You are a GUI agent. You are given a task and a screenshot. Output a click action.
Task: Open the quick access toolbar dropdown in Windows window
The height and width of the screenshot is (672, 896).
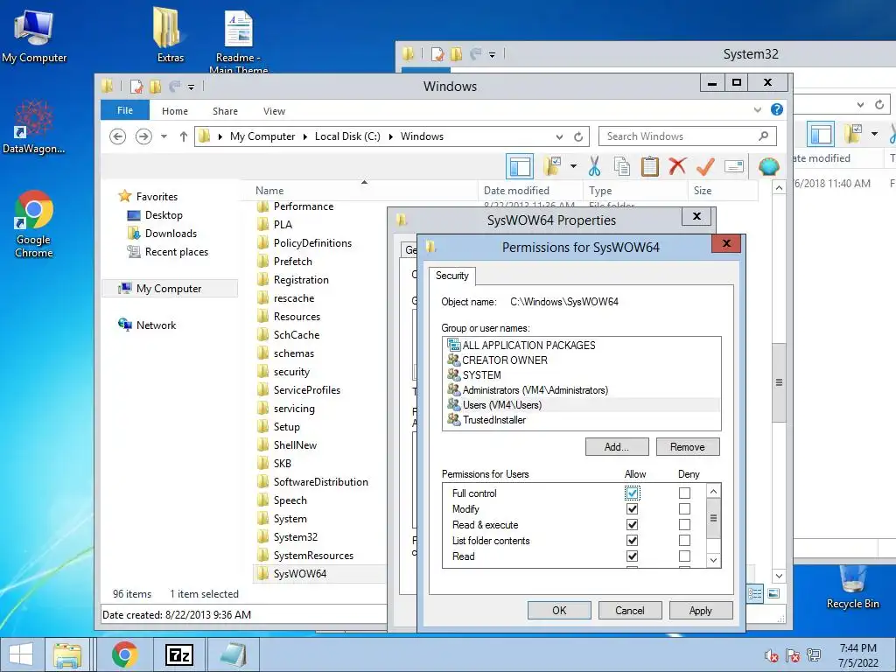[191, 87]
